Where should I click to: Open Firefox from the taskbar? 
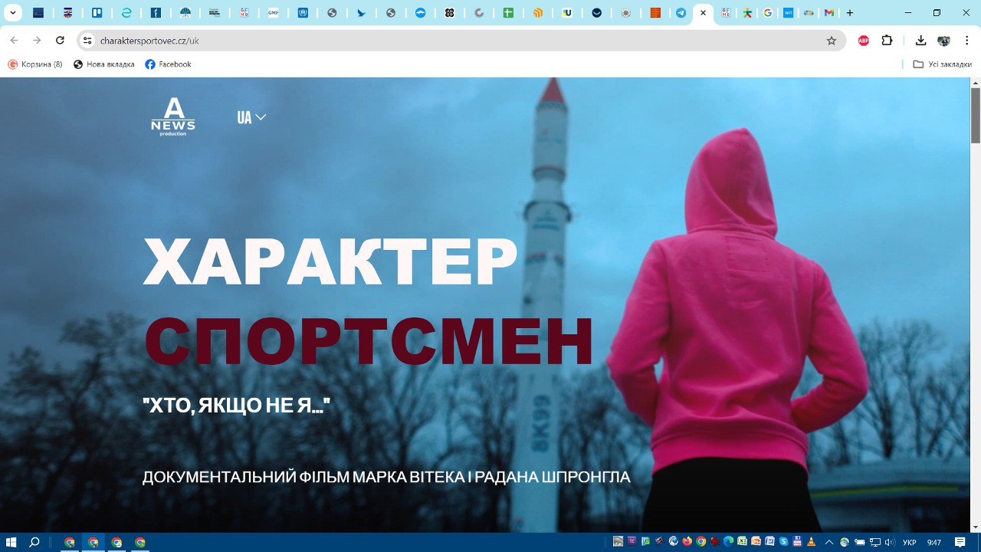click(687, 542)
